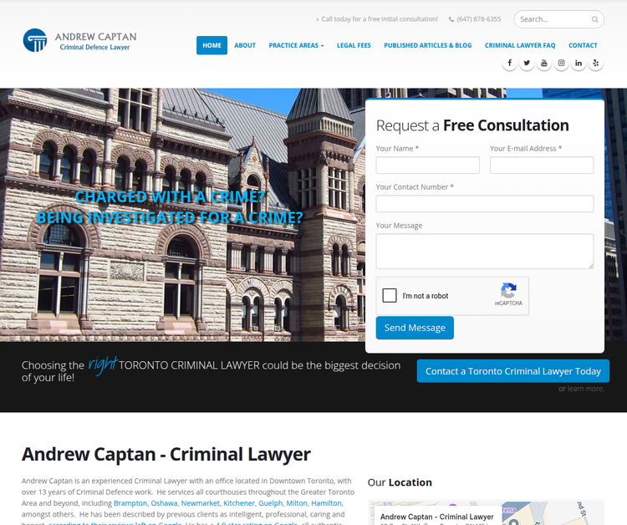Click the 'Request a Free Consultation' heading
This screenshot has width=627, height=525.
[472, 125]
